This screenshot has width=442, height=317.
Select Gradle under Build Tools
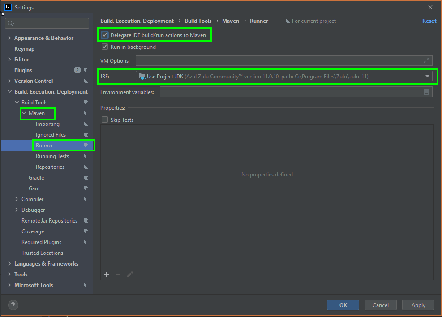click(36, 177)
